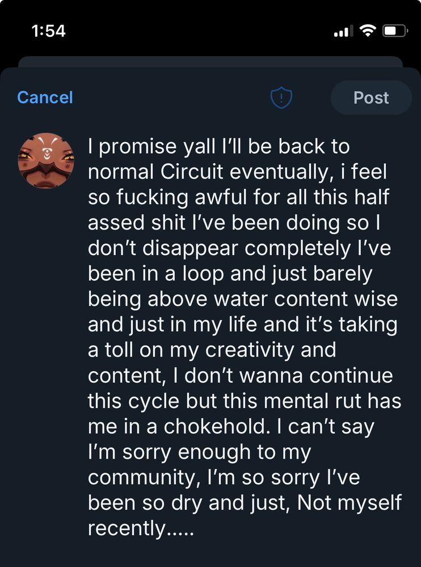This screenshot has width=421, height=567.
Task: Tap the Wi-Fi status icon
Action: [x=369, y=31]
